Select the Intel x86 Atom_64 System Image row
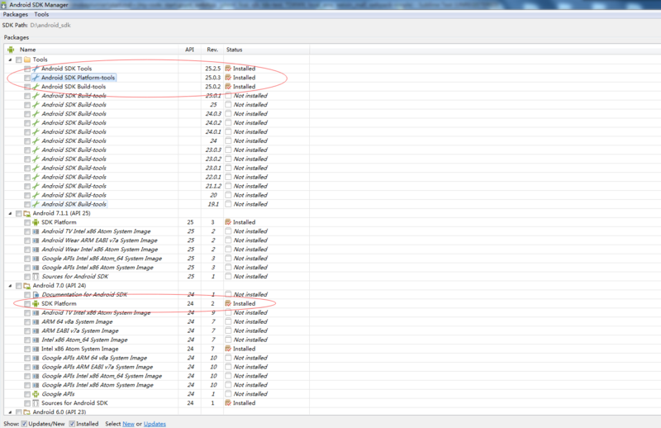The image size is (661, 428). (157, 340)
